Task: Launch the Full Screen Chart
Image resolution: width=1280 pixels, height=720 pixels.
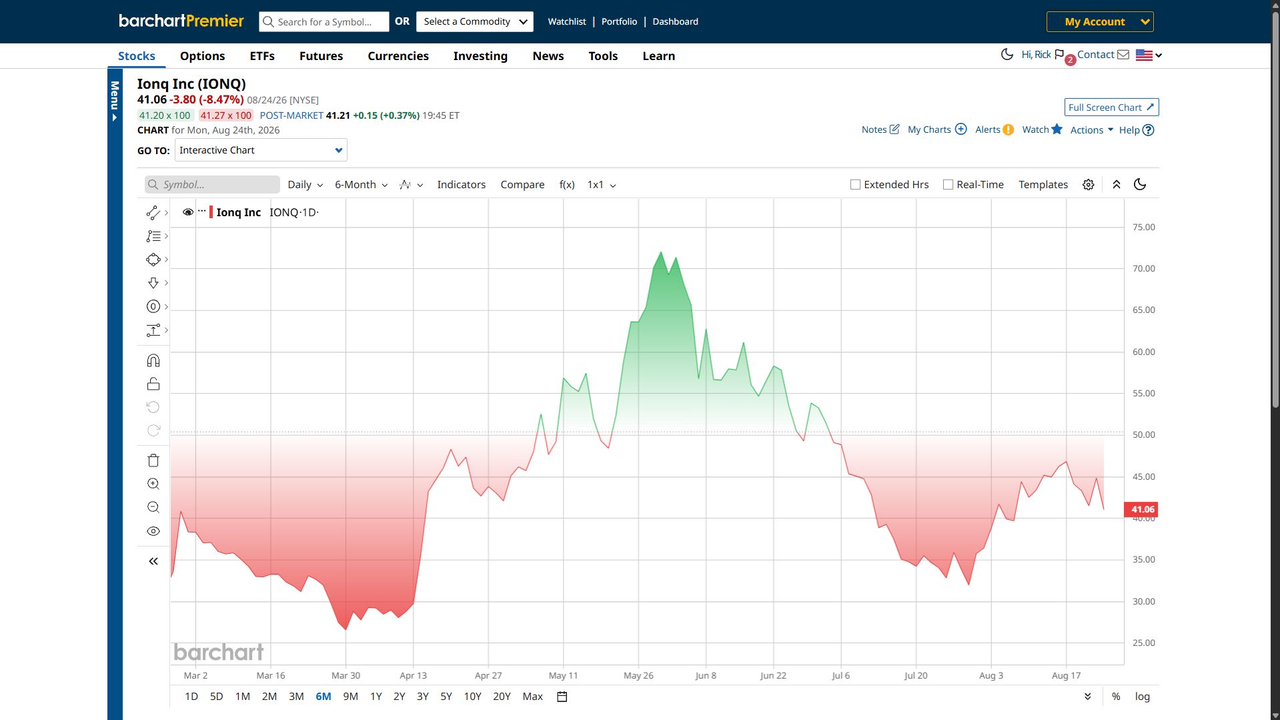Action: point(1111,107)
